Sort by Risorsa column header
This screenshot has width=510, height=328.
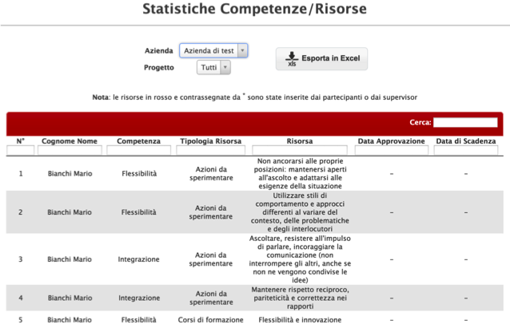pos(300,141)
